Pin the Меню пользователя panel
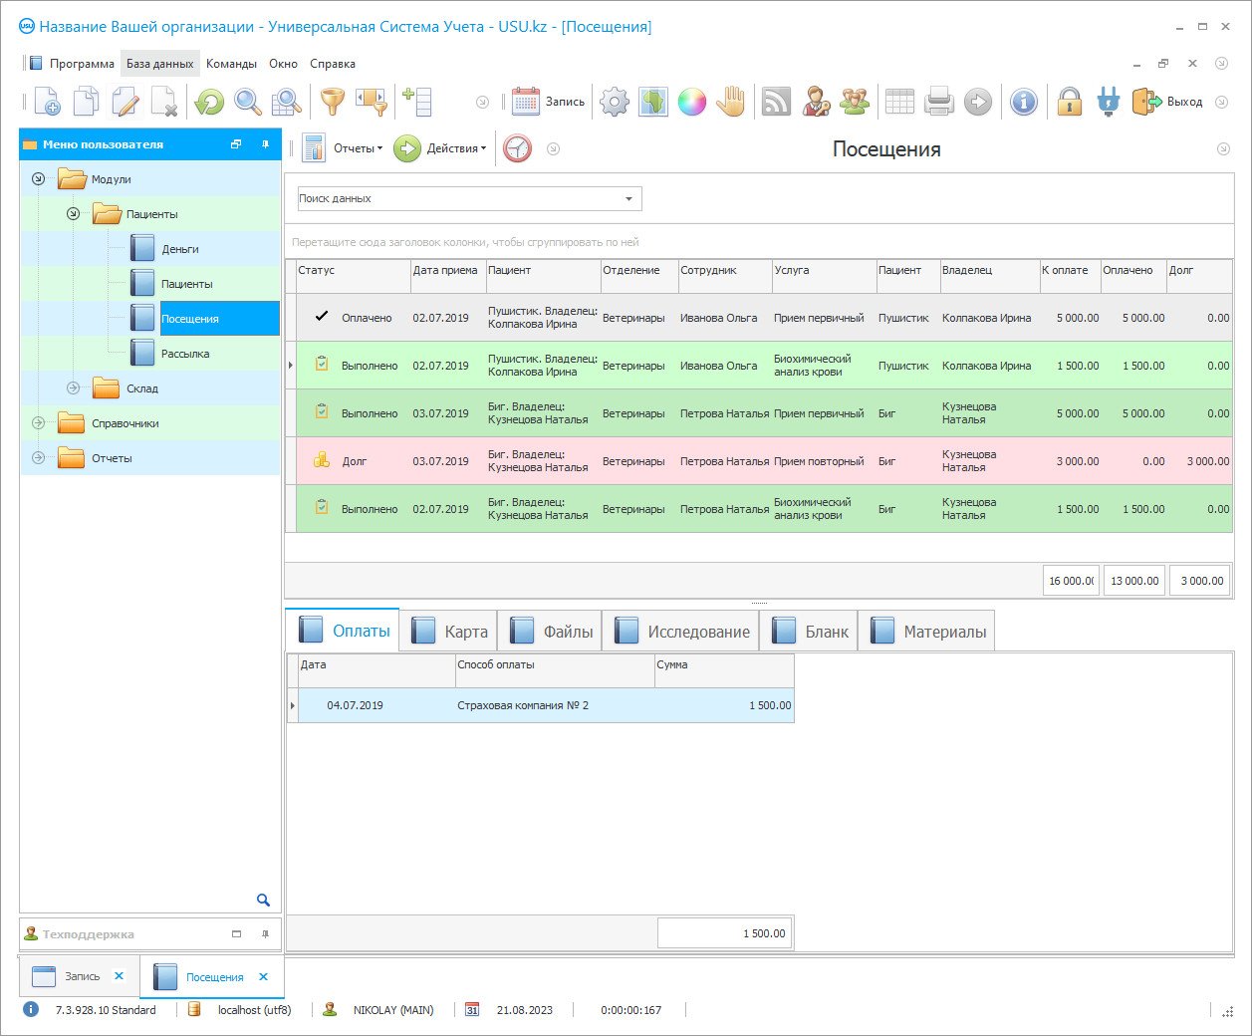 click(x=265, y=144)
